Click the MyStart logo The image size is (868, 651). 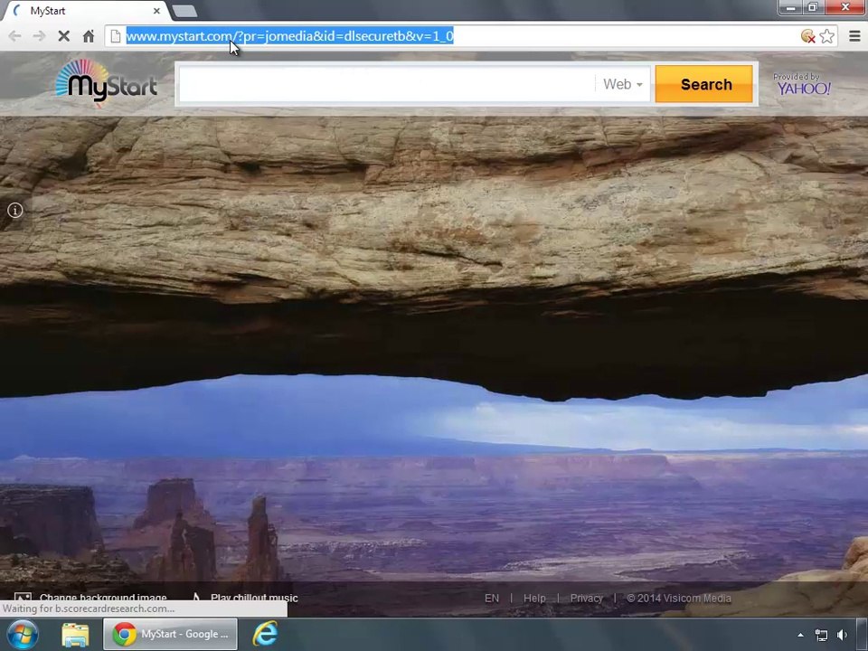(107, 83)
